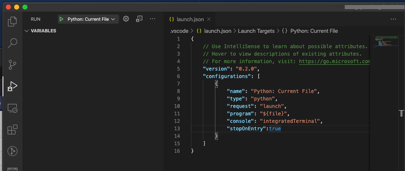
Task: Open the Git graph activity bar icon
Action: 12,151
